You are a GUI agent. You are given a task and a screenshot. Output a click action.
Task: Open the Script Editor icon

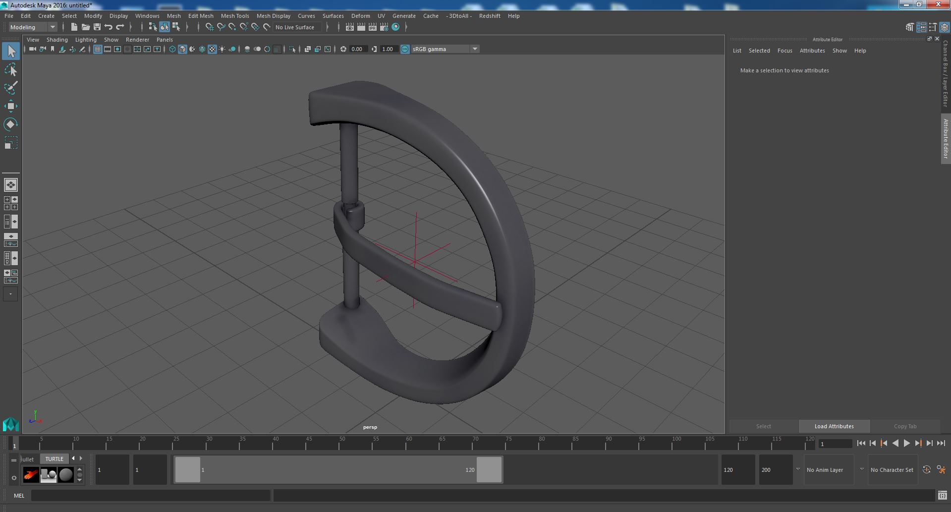click(942, 496)
